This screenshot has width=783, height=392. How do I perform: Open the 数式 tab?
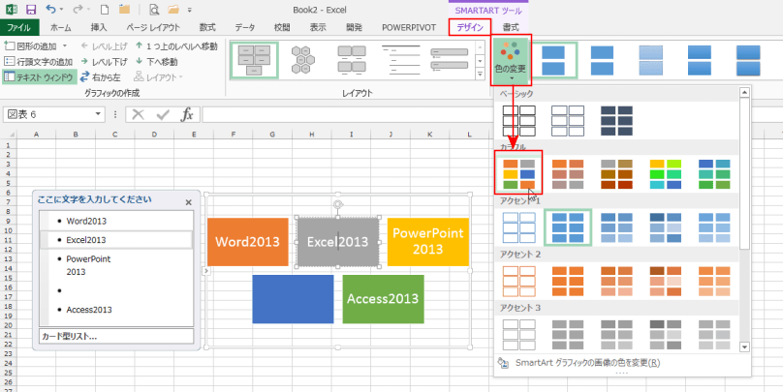point(207,27)
